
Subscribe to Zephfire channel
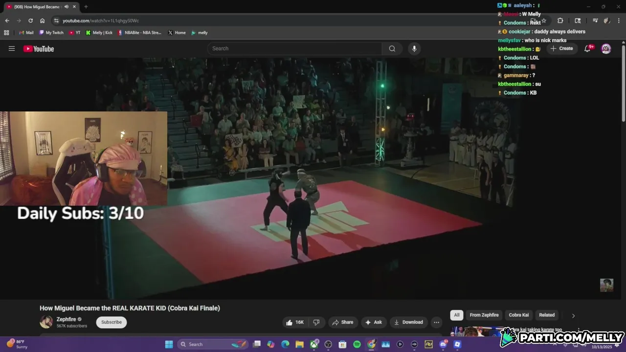tap(112, 322)
